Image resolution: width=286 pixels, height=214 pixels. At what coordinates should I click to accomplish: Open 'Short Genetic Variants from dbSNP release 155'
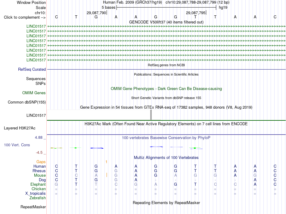pos(166,98)
